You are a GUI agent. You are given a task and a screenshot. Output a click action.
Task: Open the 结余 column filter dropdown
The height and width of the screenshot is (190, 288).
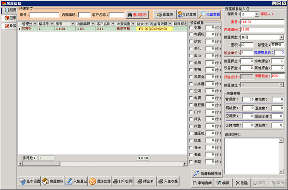146,24
